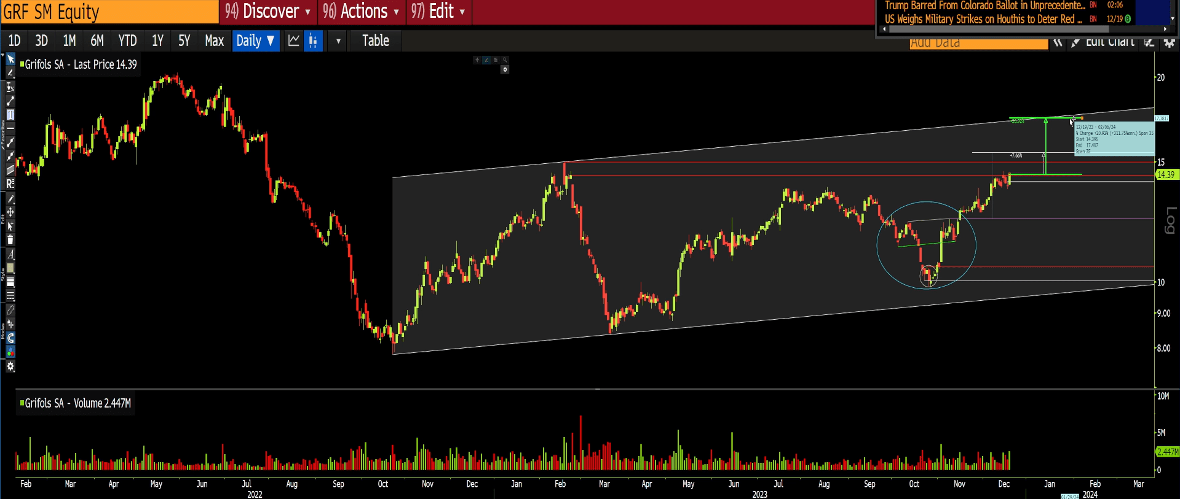
Task: Open the 94) Discover menu
Action: [268, 11]
